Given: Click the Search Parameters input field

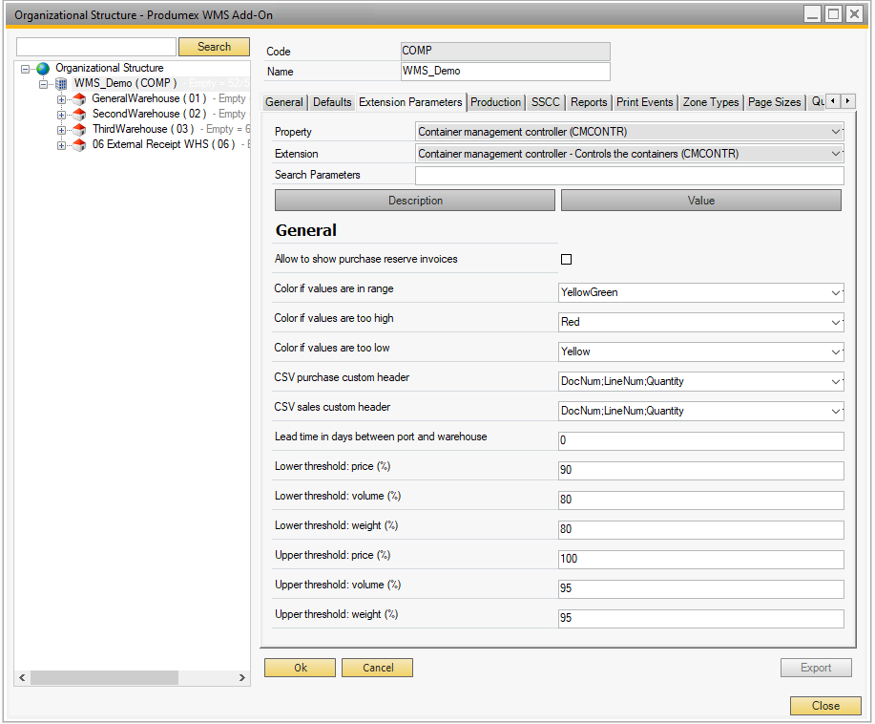Looking at the screenshot, I should pyautogui.click(x=629, y=176).
